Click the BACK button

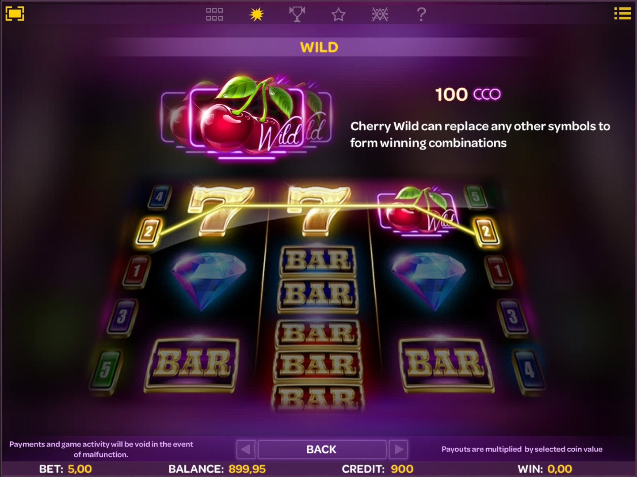click(x=322, y=449)
